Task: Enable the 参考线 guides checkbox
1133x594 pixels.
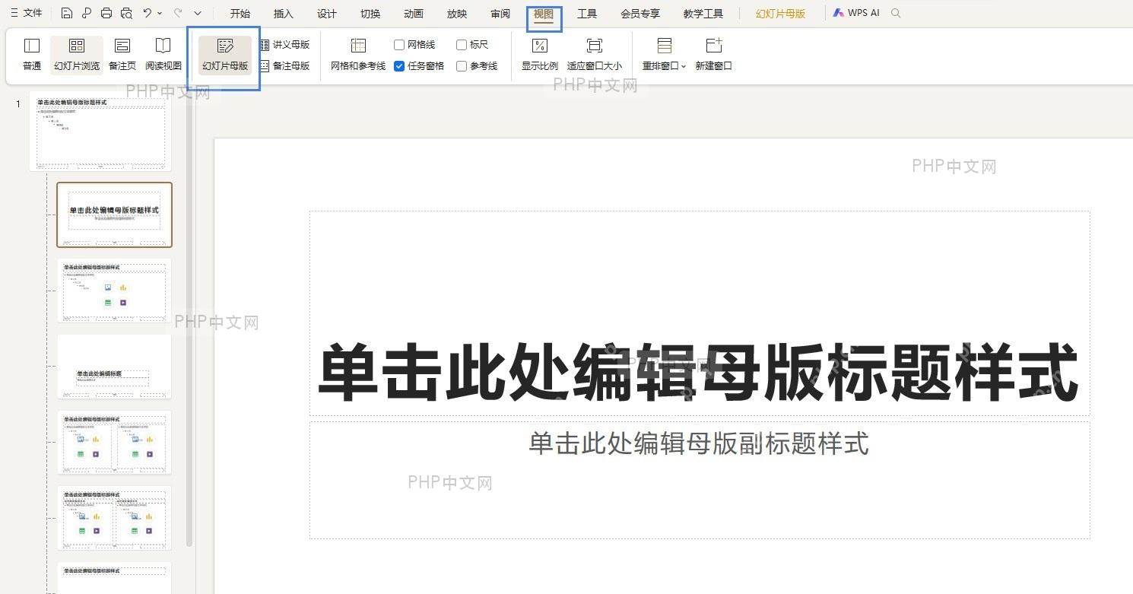Action: [x=462, y=66]
